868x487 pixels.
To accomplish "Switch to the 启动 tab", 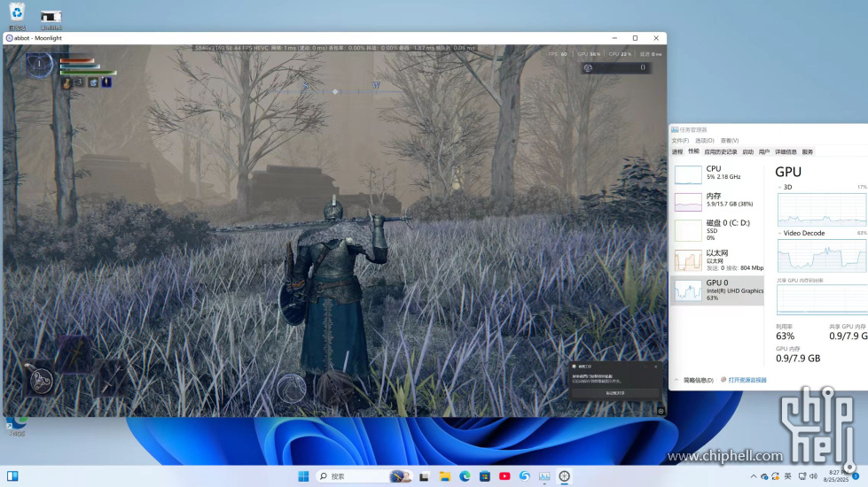I will (748, 152).
